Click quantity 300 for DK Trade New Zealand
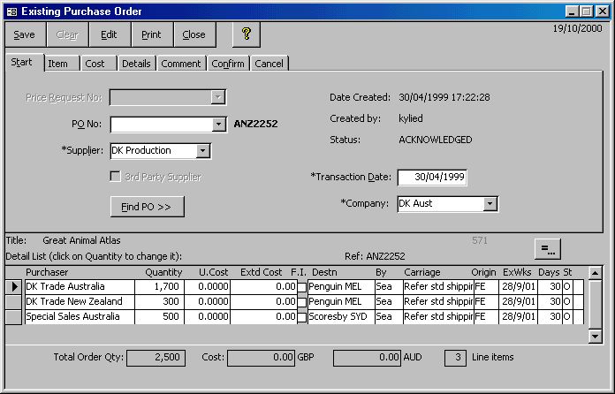 (160, 301)
